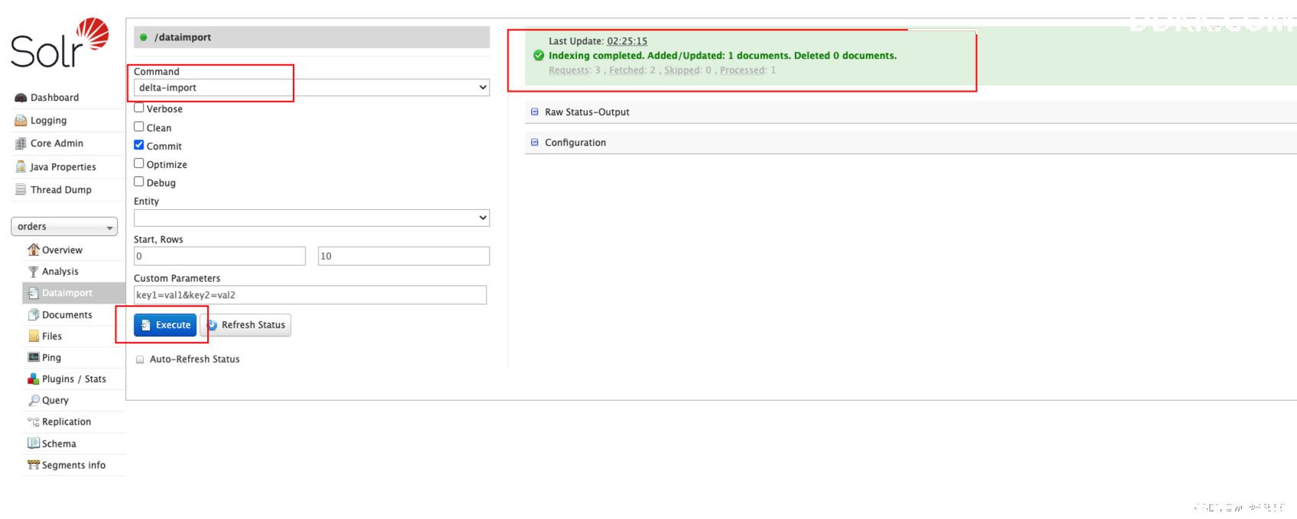Open the Query link
The width and height of the screenshot is (1297, 519).
point(55,401)
